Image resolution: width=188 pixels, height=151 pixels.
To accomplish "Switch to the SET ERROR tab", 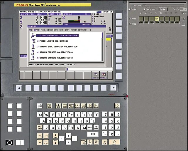I will click(x=72, y=30).
